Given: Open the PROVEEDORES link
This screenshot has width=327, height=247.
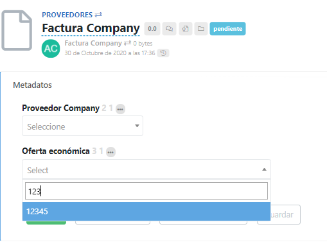Looking at the screenshot, I should point(67,15).
